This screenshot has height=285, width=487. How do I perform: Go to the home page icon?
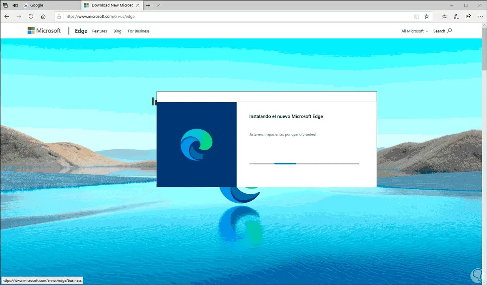43,17
